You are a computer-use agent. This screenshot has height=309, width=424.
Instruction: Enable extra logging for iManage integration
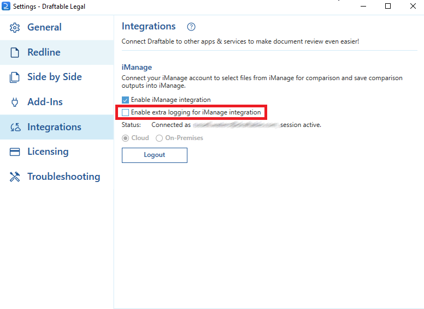[x=125, y=112]
